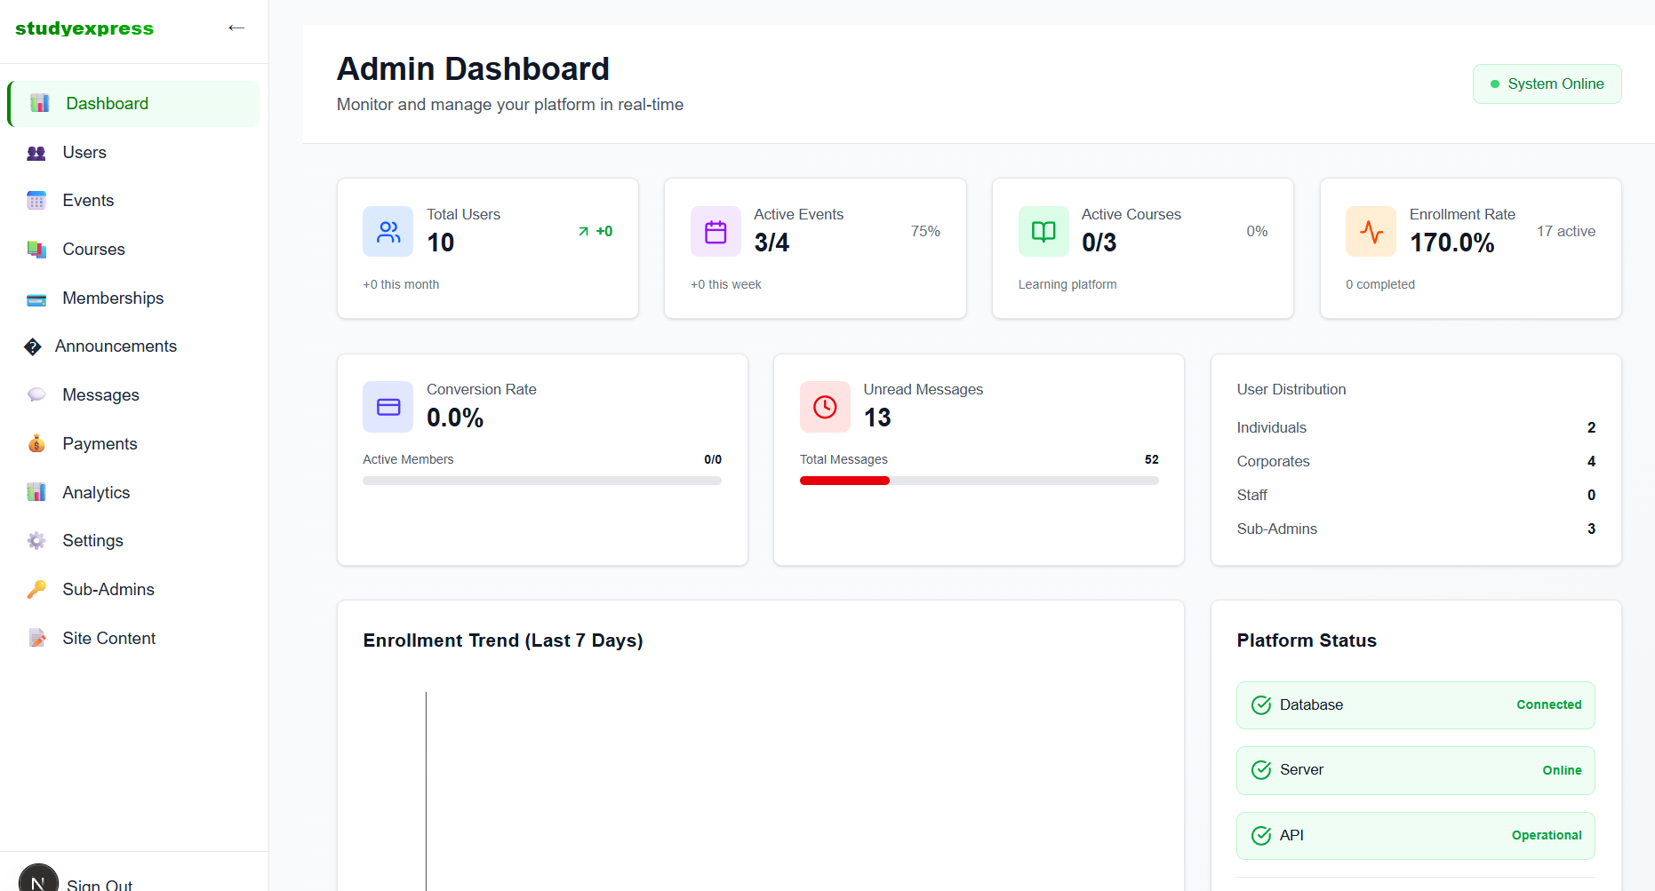Click the Memberships card icon in sidebar
This screenshot has height=891, width=1655.
coord(36,298)
